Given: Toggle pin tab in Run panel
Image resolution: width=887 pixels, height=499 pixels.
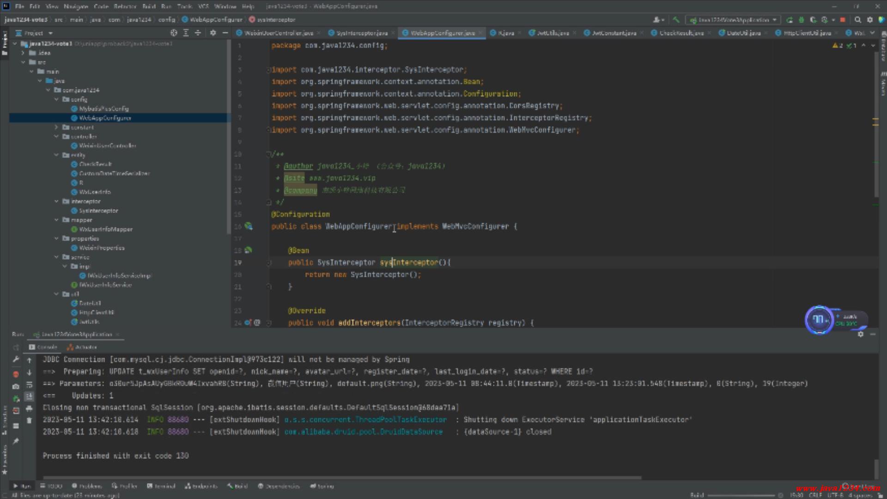Looking at the screenshot, I should coord(16,441).
